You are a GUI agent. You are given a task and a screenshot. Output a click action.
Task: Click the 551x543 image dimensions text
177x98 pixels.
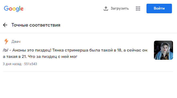pyautogui.click(x=31, y=64)
